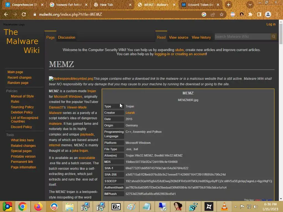This screenshot has height=212, width=283.
Task: Open Firefox from the taskbar
Action: pyautogui.click(x=38, y=206)
